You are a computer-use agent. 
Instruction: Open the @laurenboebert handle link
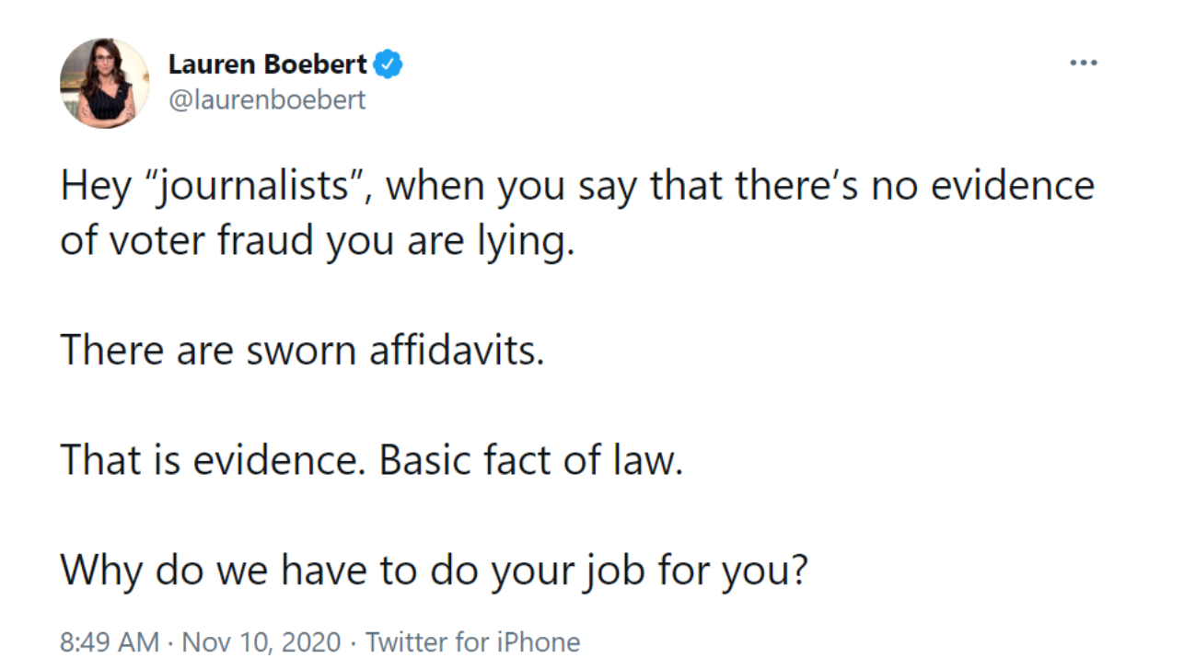tap(267, 99)
